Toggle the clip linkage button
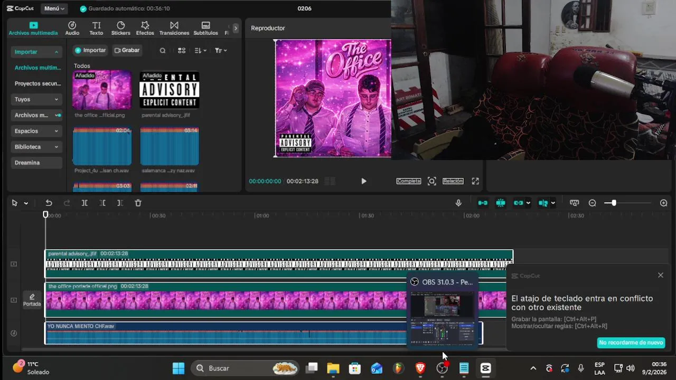Screen dimensions: 676x380 point(519,203)
